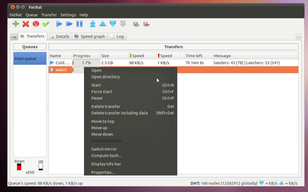The width and height of the screenshot is (308, 192).
Task: Sort by the Message column header
Action: (x=255, y=56)
